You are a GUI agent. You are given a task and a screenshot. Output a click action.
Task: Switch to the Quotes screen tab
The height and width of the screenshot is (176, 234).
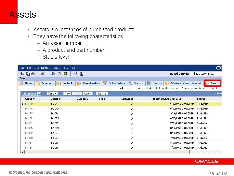[x=155, y=83]
